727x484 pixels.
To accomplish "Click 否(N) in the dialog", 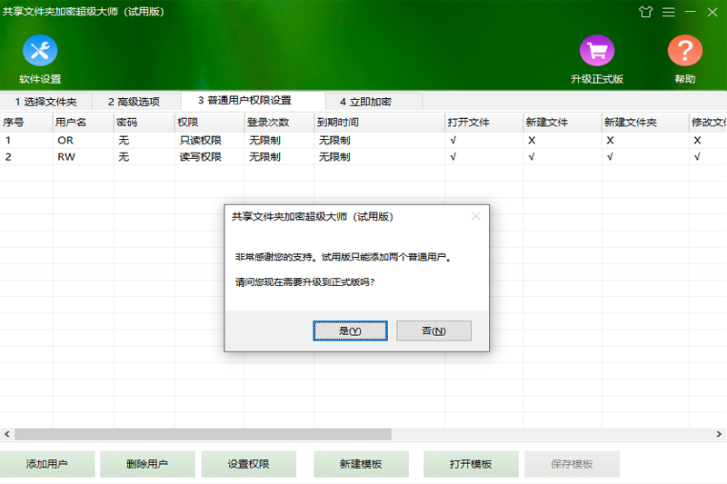I will [x=433, y=331].
